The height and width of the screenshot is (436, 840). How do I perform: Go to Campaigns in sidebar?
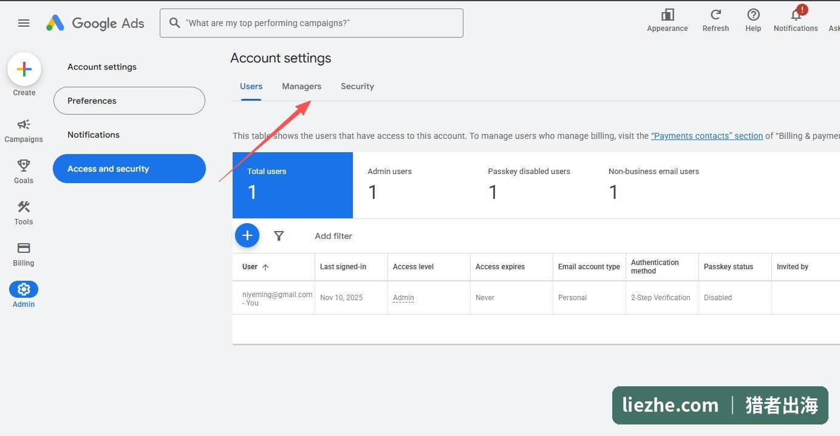[x=24, y=130]
